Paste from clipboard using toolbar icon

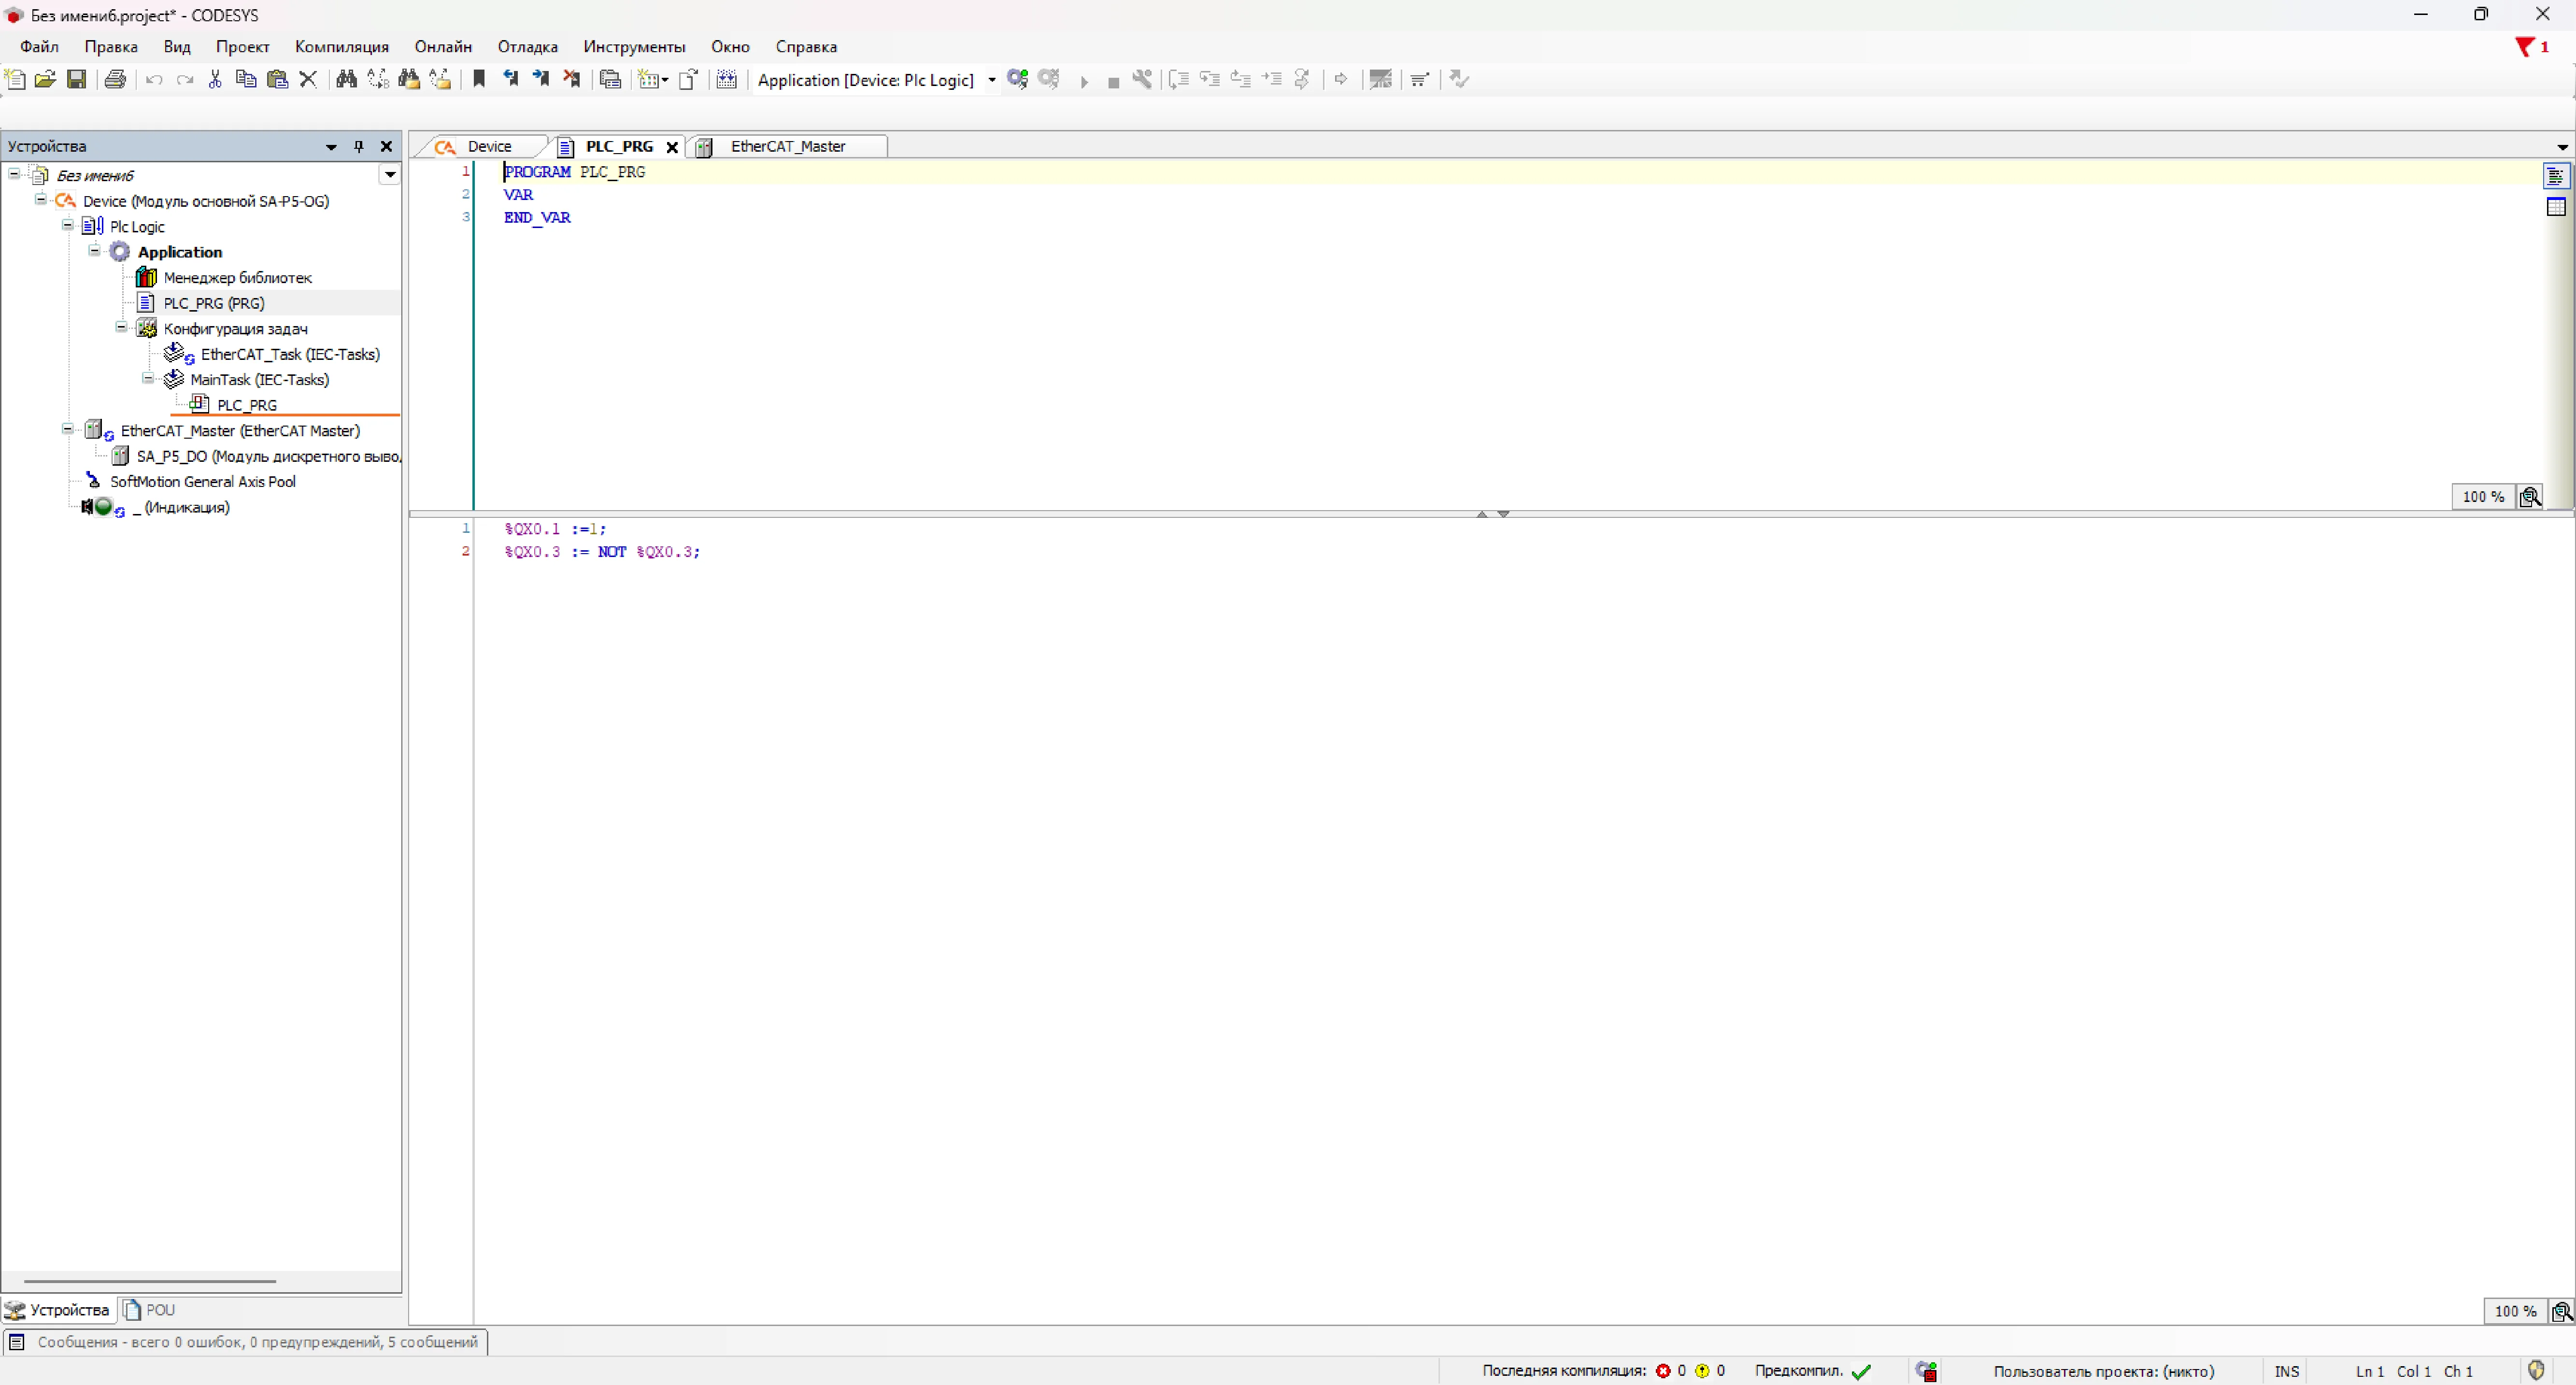[x=278, y=79]
